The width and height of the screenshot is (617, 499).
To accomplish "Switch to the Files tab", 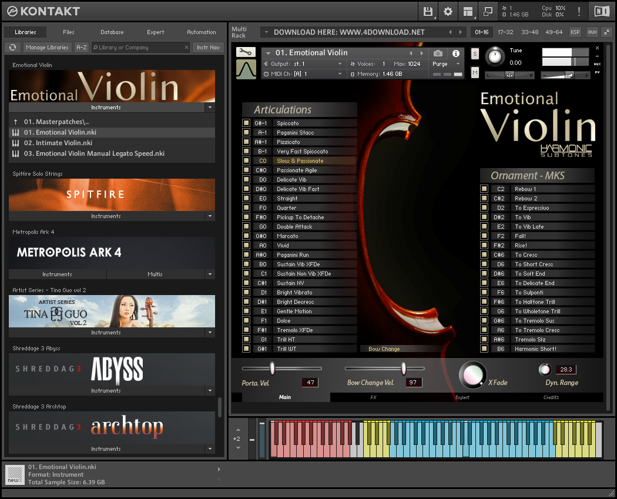I will pyautogui.click(x=69, y=32).
